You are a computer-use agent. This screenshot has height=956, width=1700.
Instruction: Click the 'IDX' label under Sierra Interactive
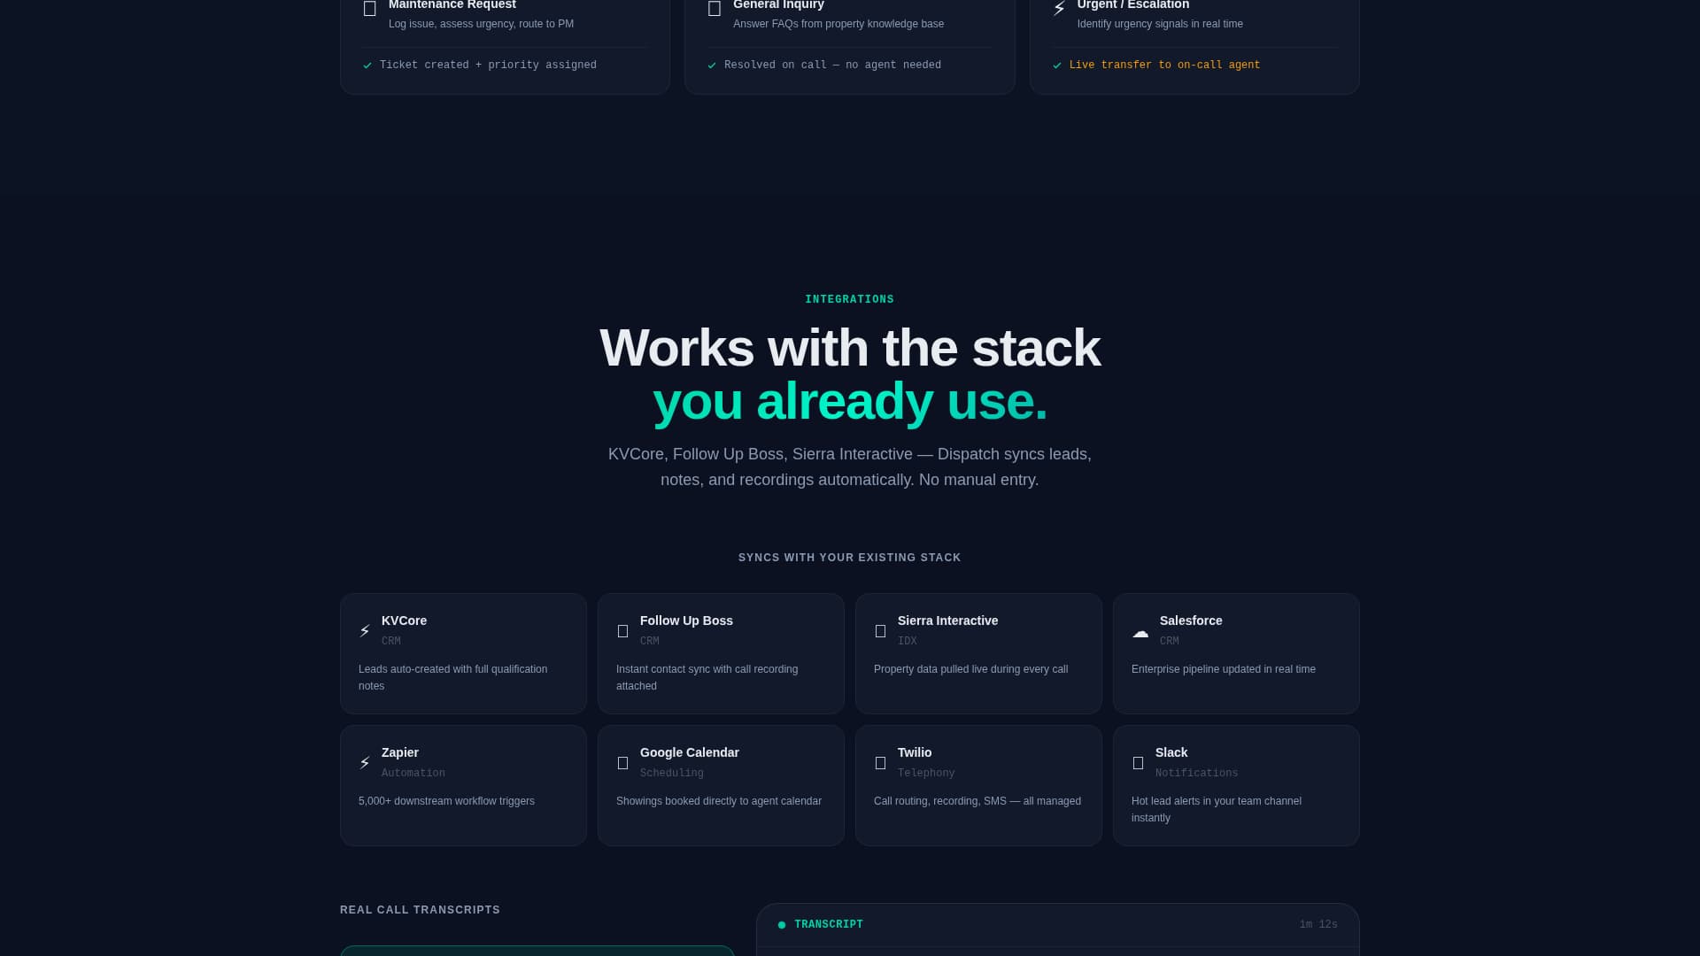(x=908, y=641)
